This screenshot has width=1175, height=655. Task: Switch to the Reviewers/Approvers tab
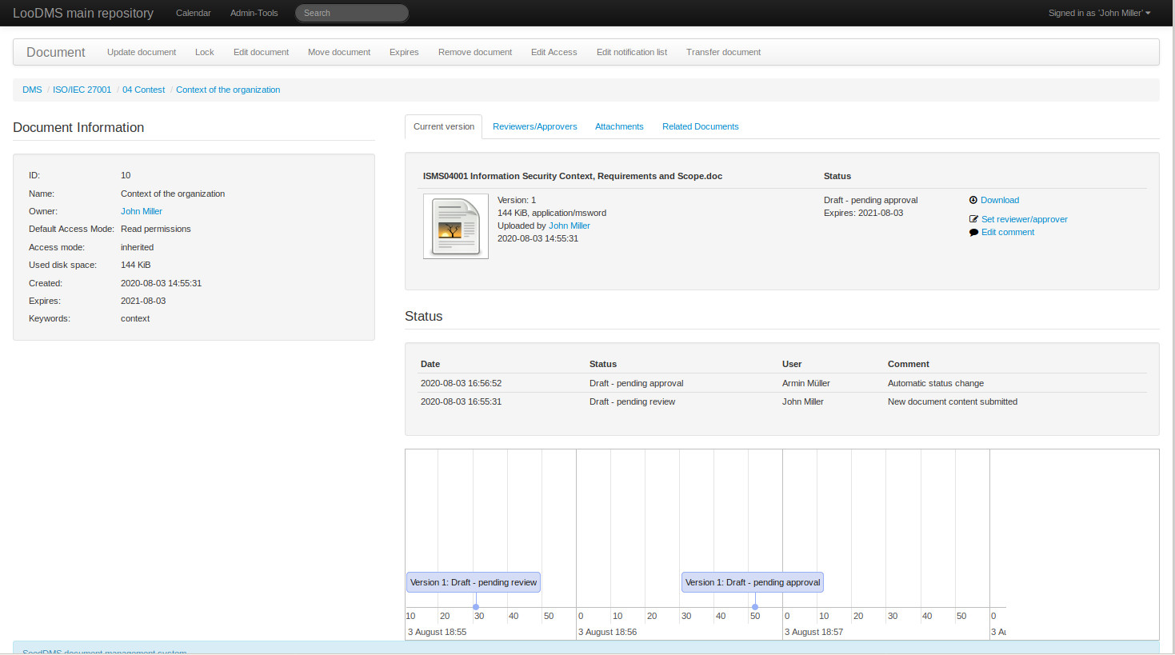click(x=535, y=126)
